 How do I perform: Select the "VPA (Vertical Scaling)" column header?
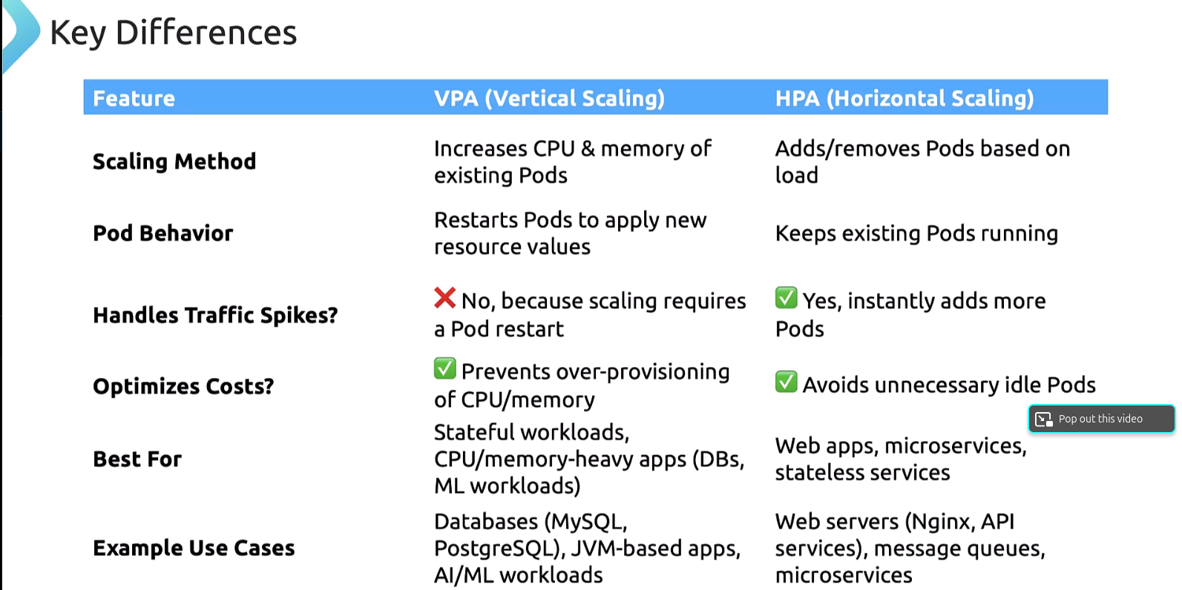click(549, 99)
